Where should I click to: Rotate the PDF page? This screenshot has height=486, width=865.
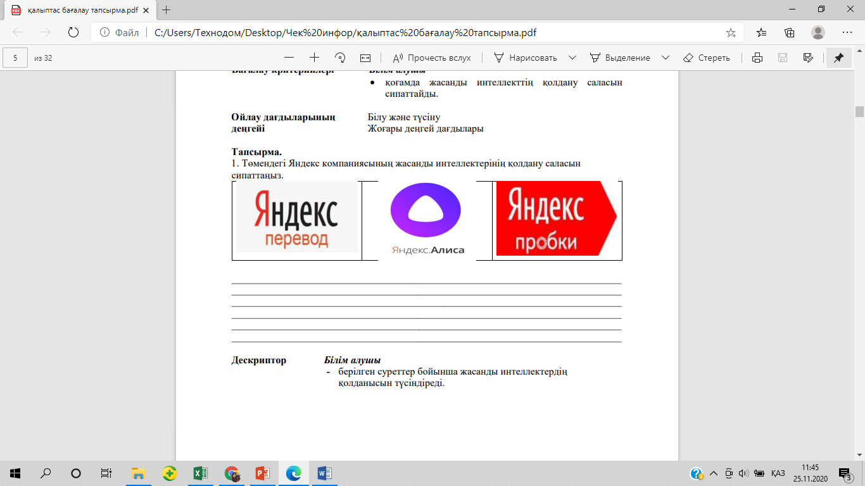[x=340, y=58]
